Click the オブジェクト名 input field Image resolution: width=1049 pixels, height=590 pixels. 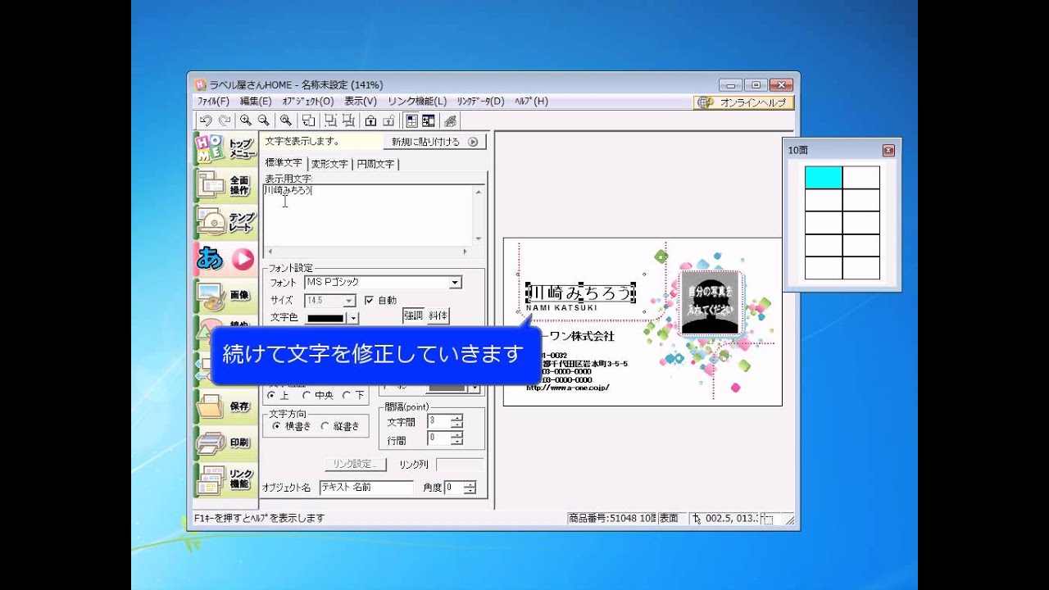tap(366, 488)
